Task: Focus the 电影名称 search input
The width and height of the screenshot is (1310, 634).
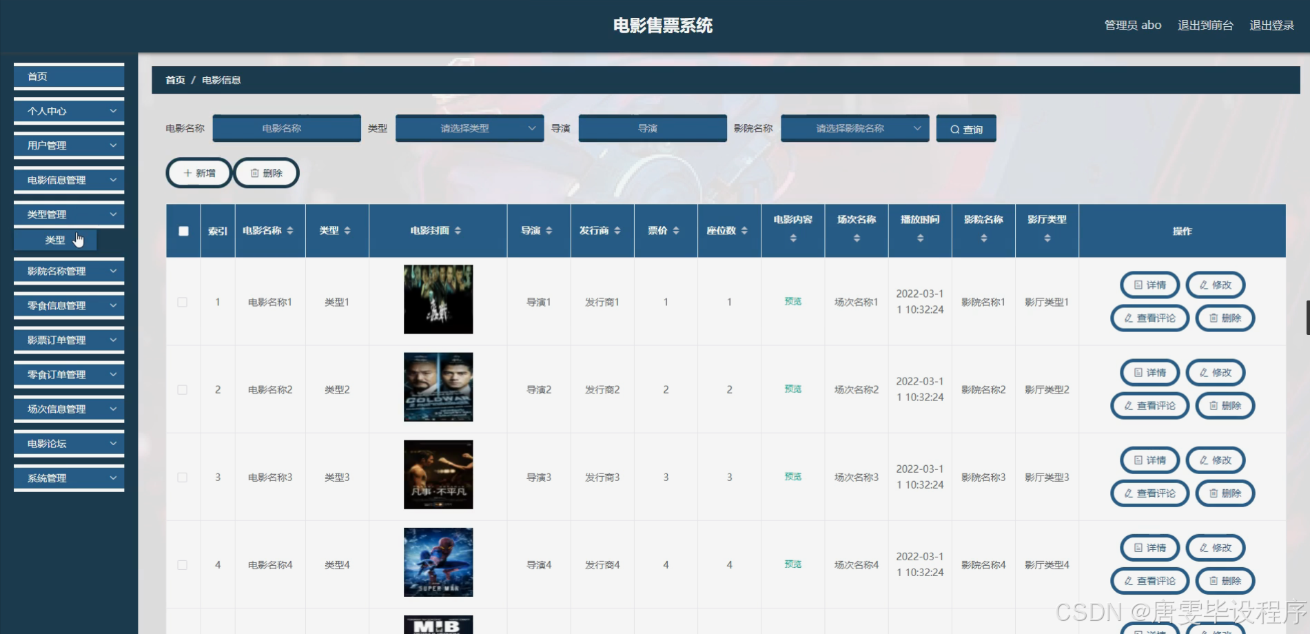Action: (287, 128)
